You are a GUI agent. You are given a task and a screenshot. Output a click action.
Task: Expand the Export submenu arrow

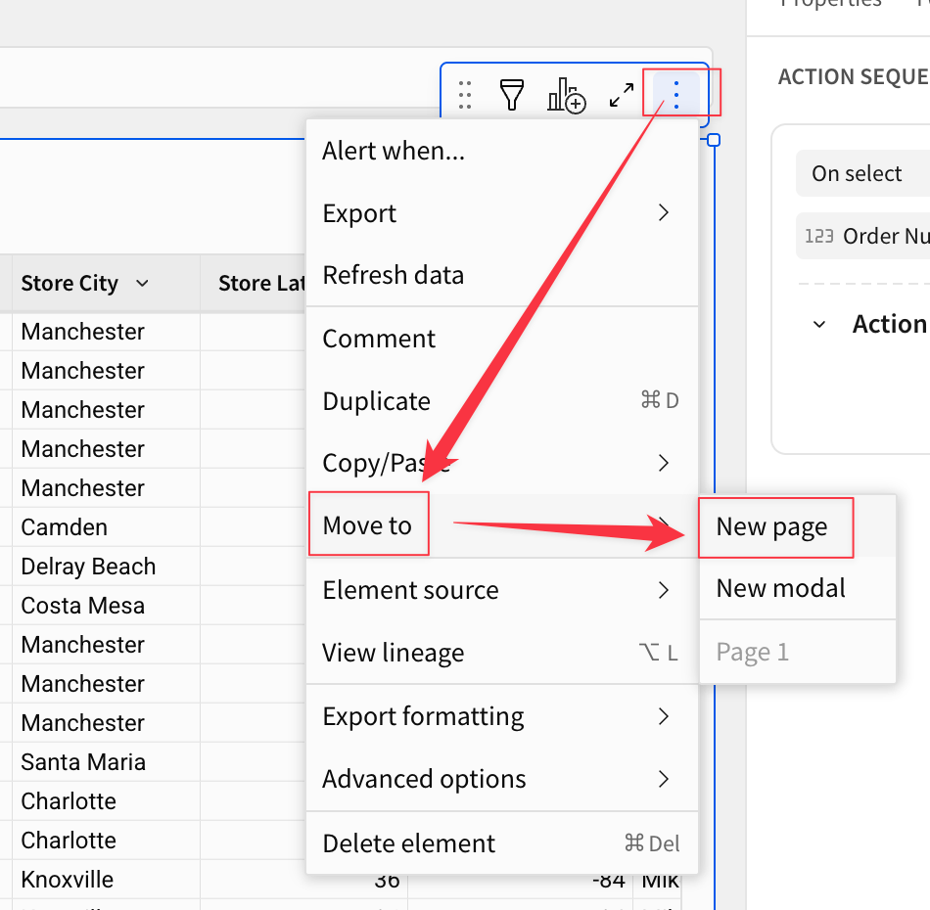[x=664, y=212]
